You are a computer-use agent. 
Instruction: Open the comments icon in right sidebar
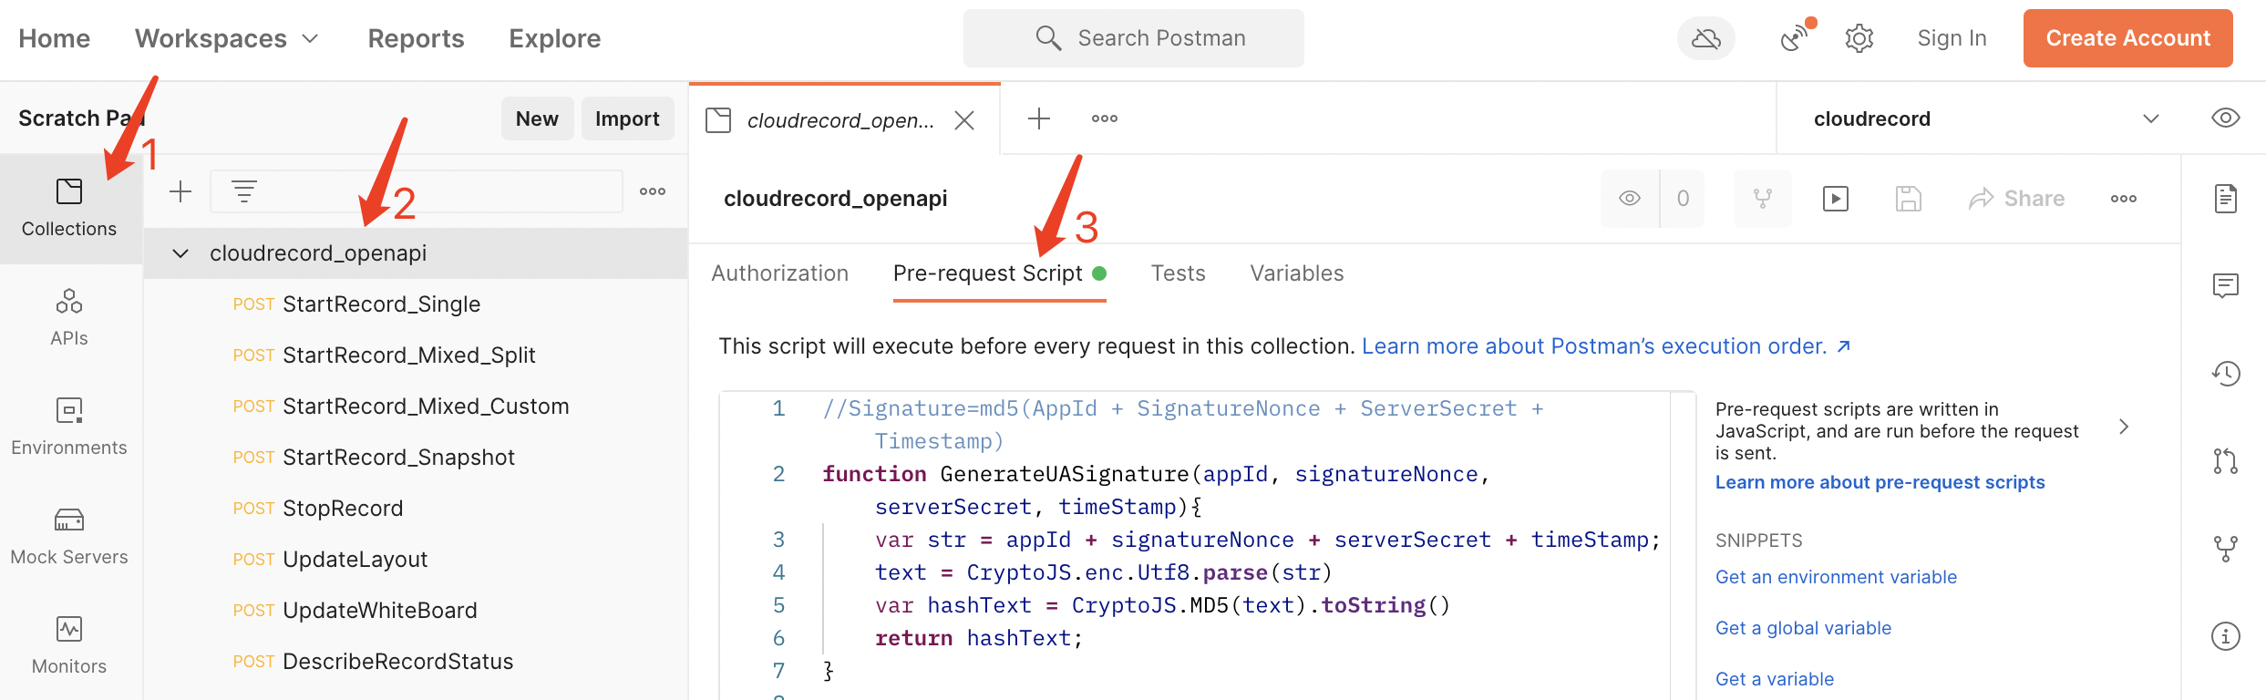[x=2226, y=285]
